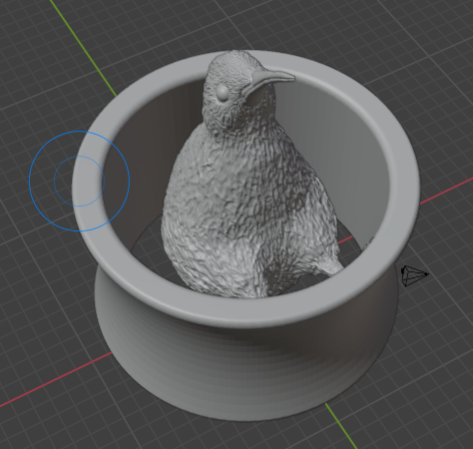This screenshot has width=473, height=449.
Task: Click the top of the penguin's head
Action: click(x=235, y=57)
